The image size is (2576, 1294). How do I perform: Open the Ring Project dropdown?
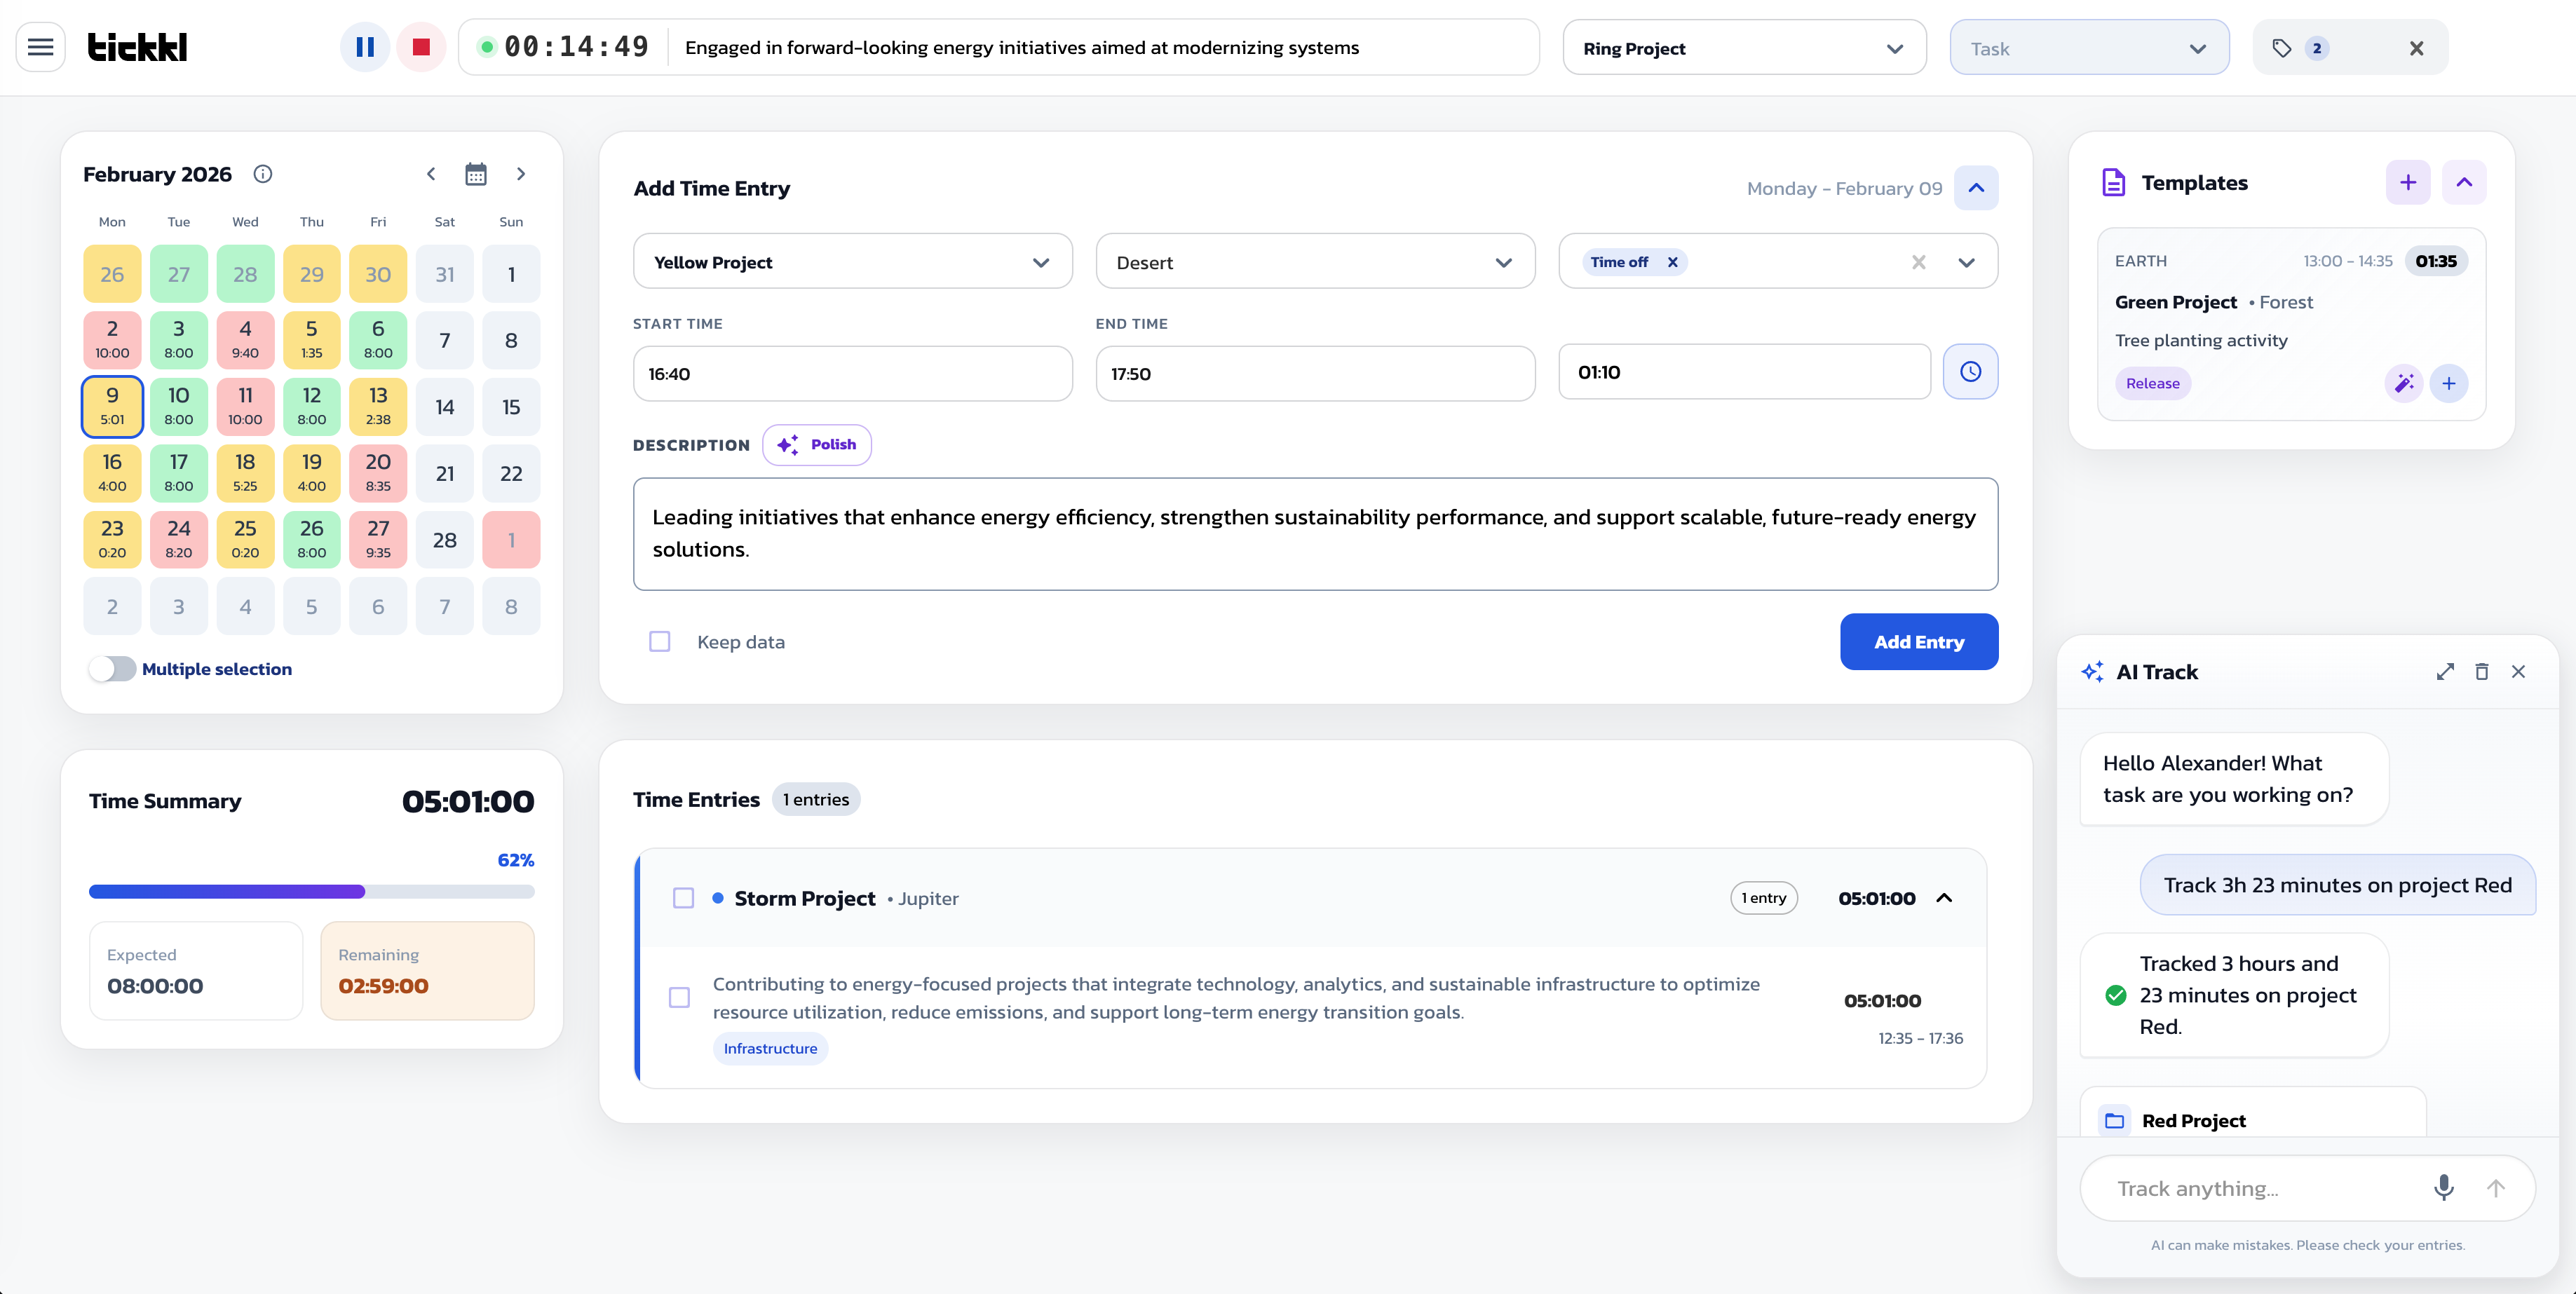tap(1744, 48)
